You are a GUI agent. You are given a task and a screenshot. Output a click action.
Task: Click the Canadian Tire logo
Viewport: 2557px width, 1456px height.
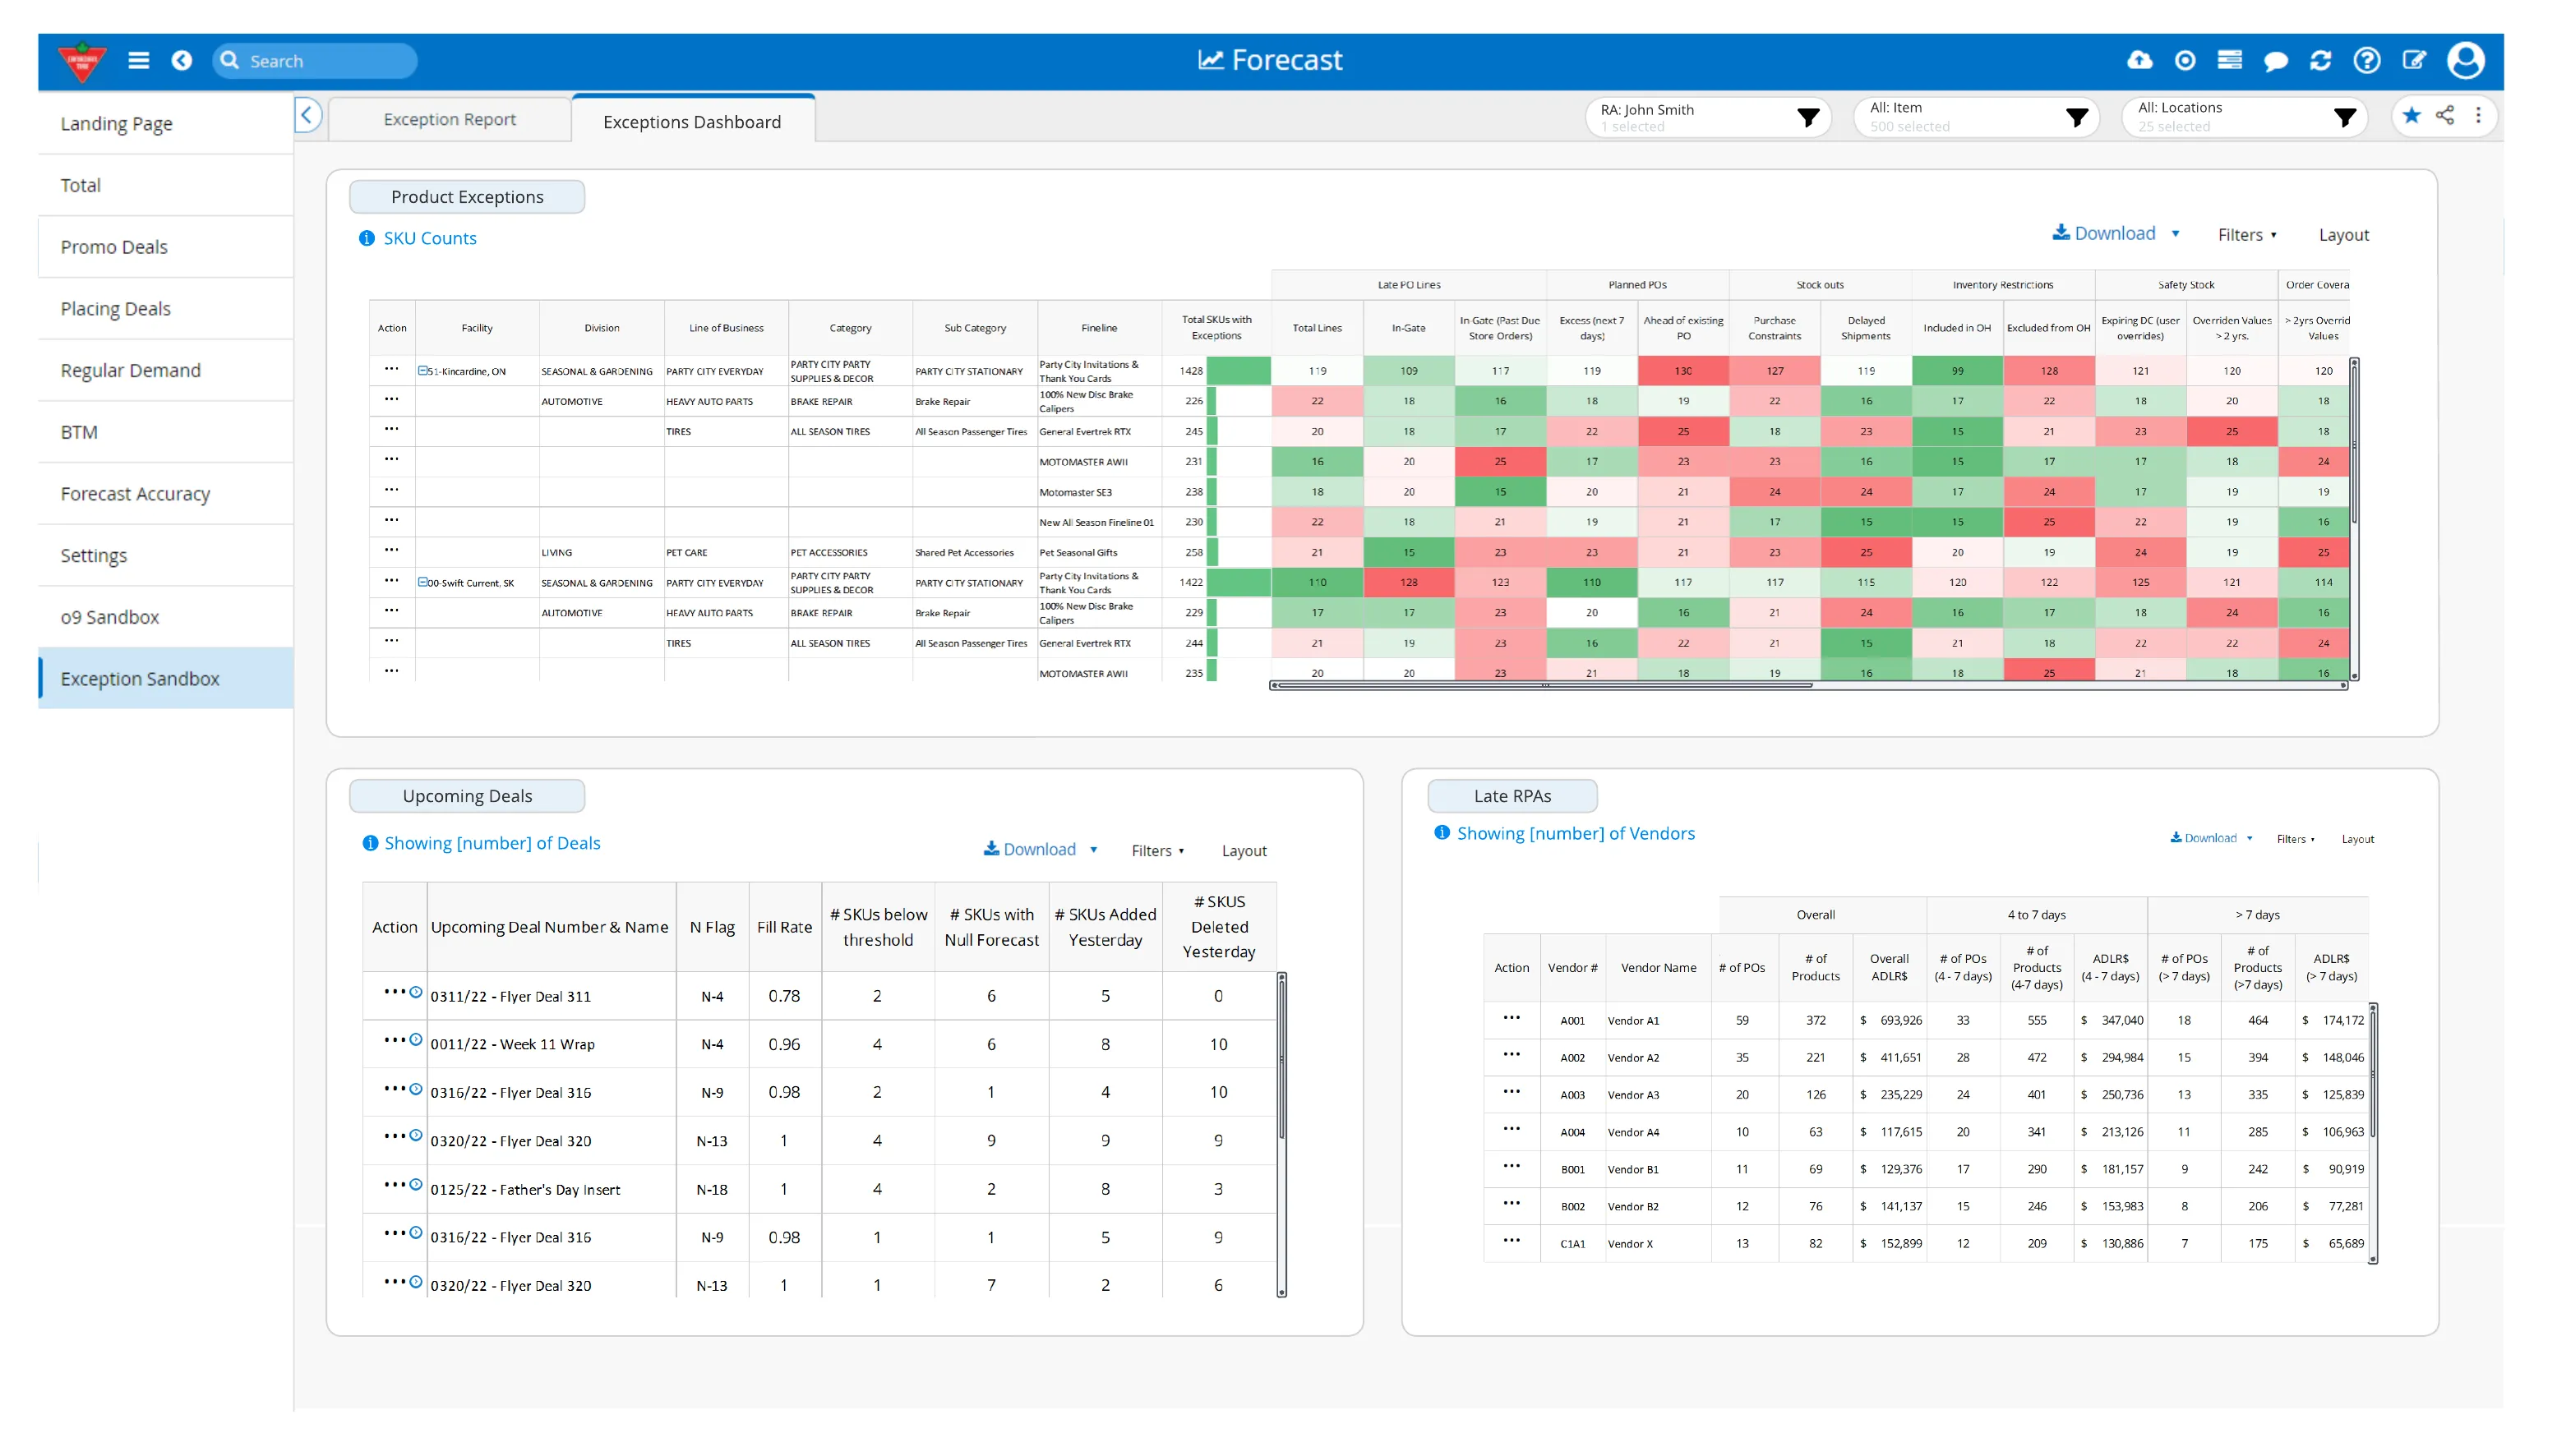click(81, 61)
